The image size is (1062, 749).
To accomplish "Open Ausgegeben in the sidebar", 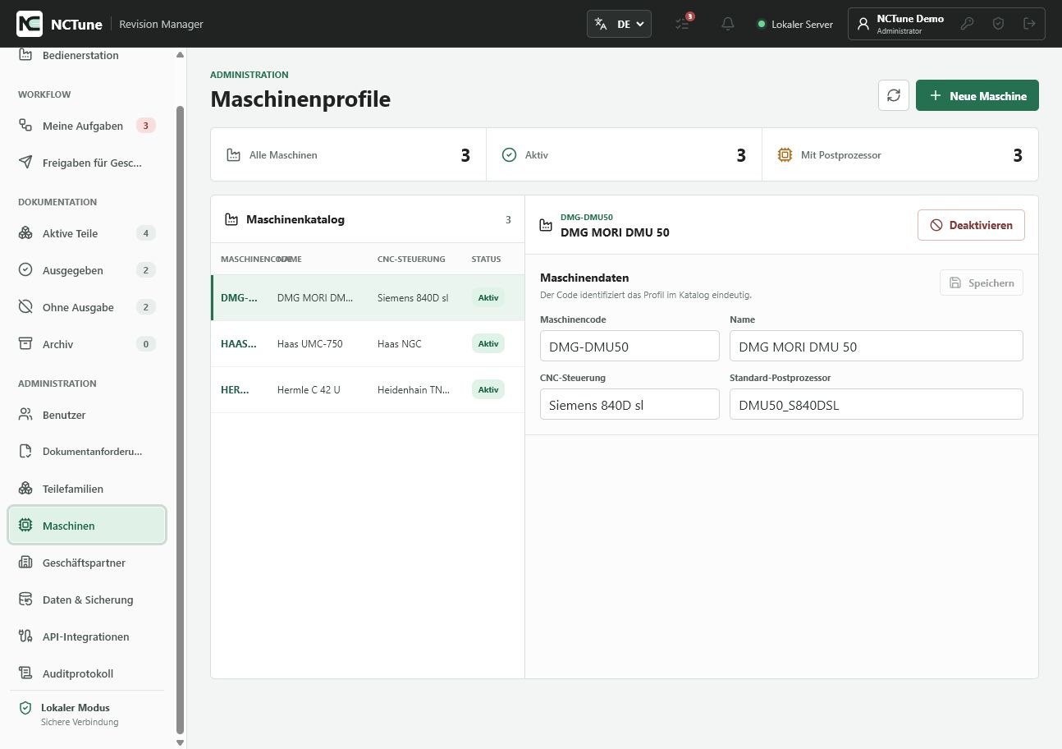I will 87,270.
